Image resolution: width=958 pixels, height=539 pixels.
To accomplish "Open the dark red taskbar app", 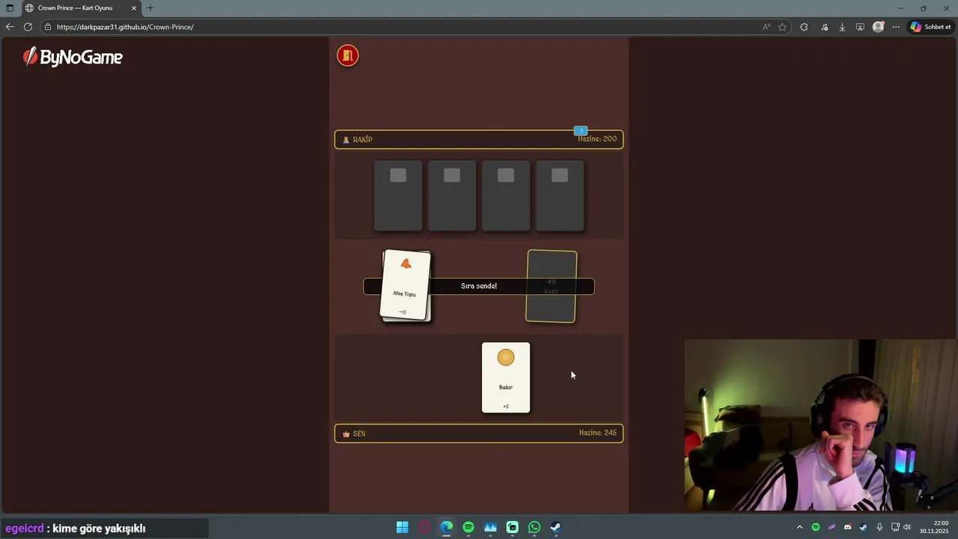I will 425,527.
